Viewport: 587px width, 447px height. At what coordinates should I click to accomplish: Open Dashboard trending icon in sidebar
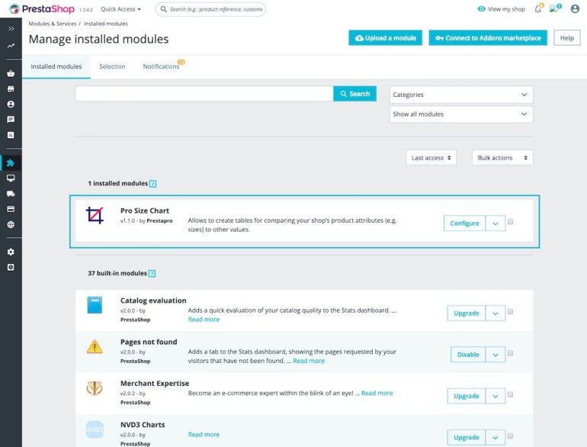point(11,46)
